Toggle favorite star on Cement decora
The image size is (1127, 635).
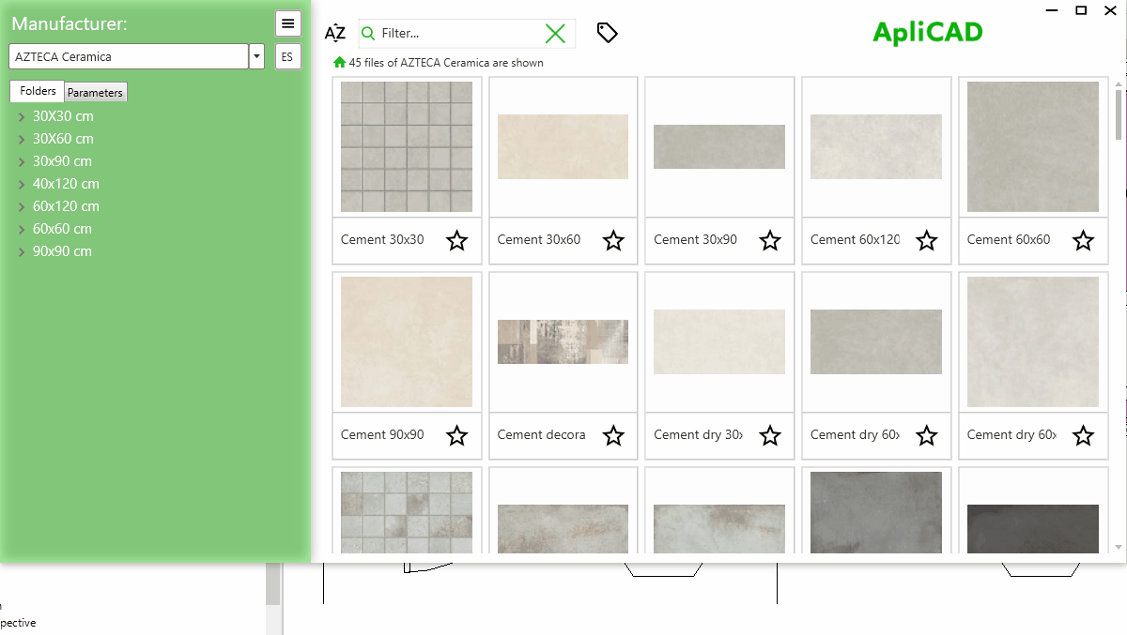coord(613,435)
